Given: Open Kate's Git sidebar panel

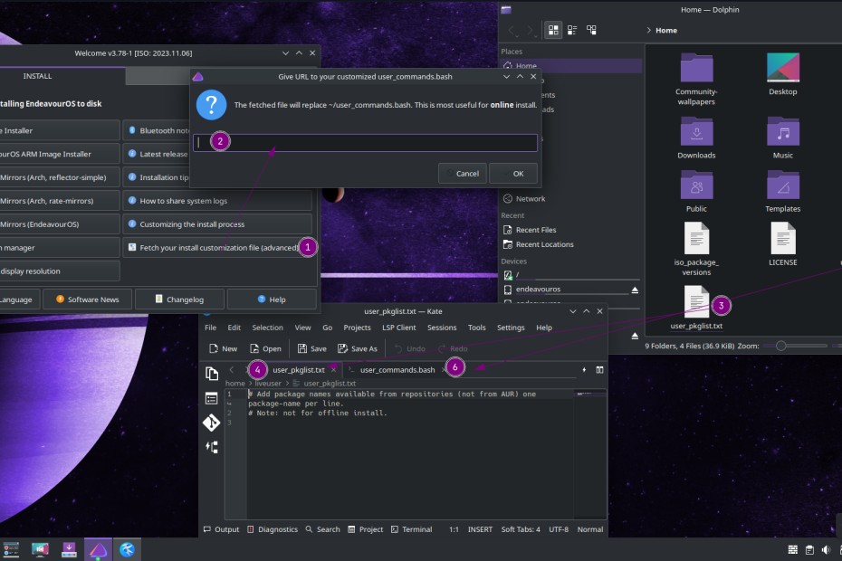Looking at the screenshot, I should coord(212,423).
